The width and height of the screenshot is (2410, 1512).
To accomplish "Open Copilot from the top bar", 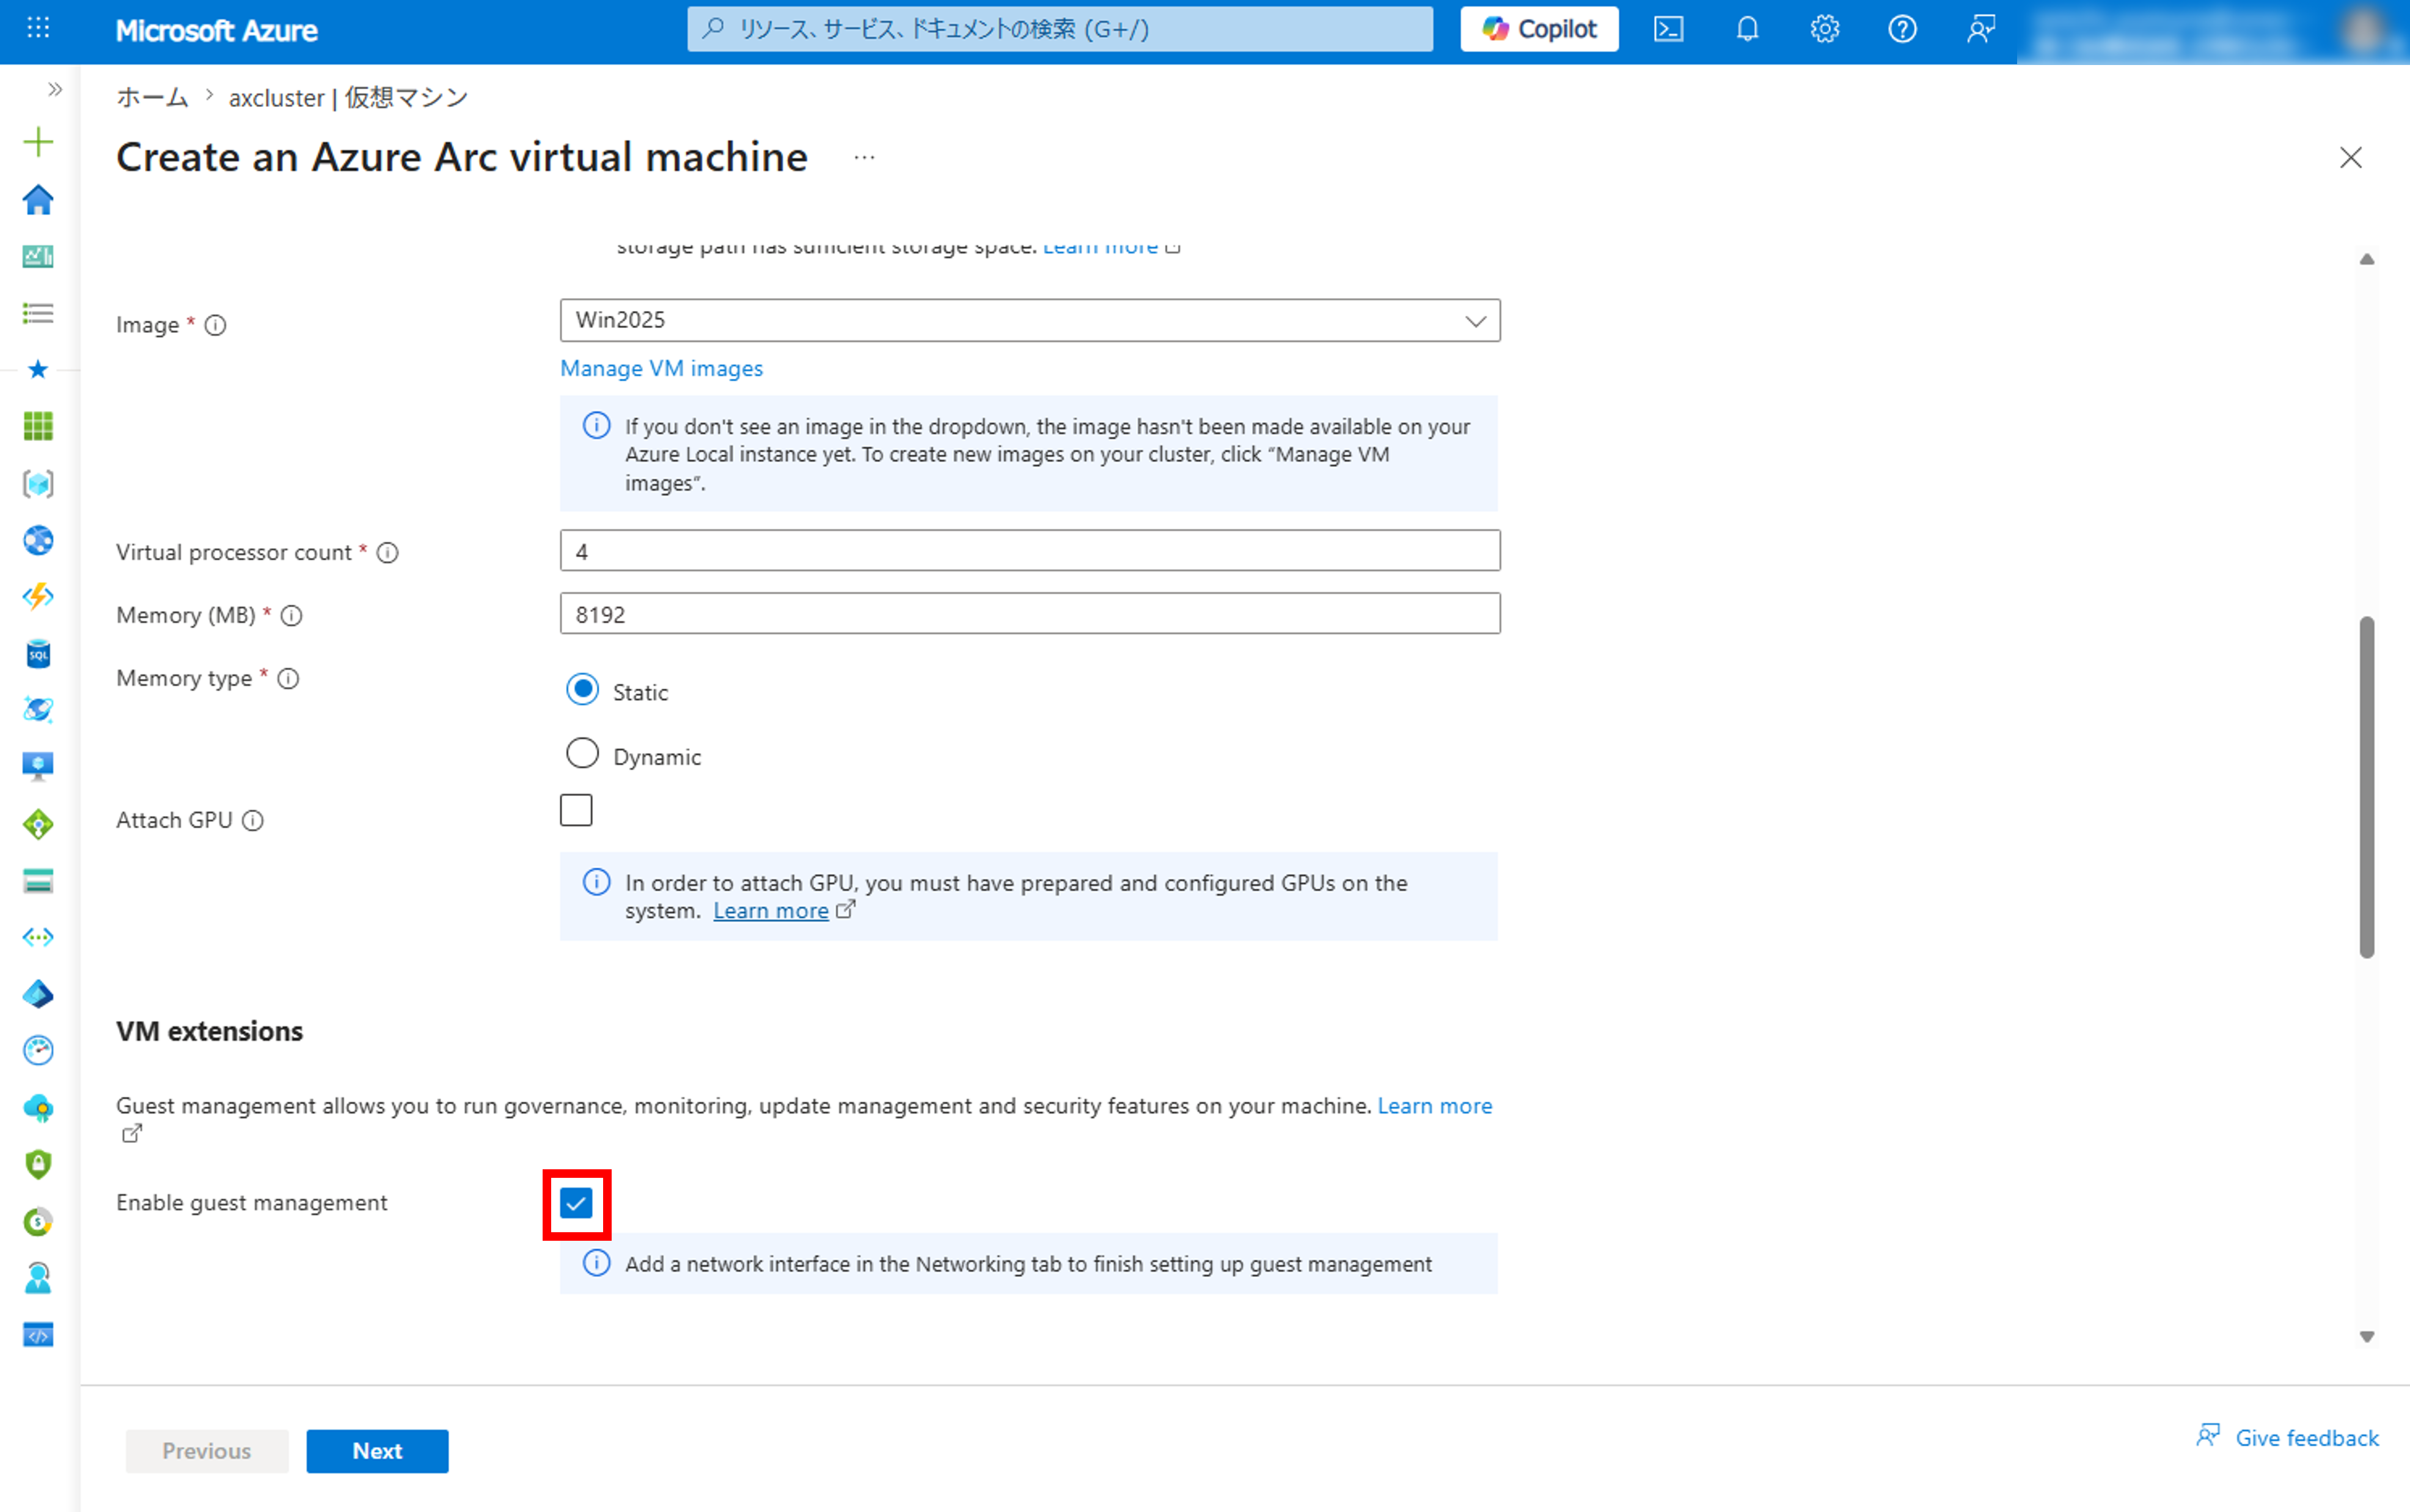I will tap(1539, 29).
